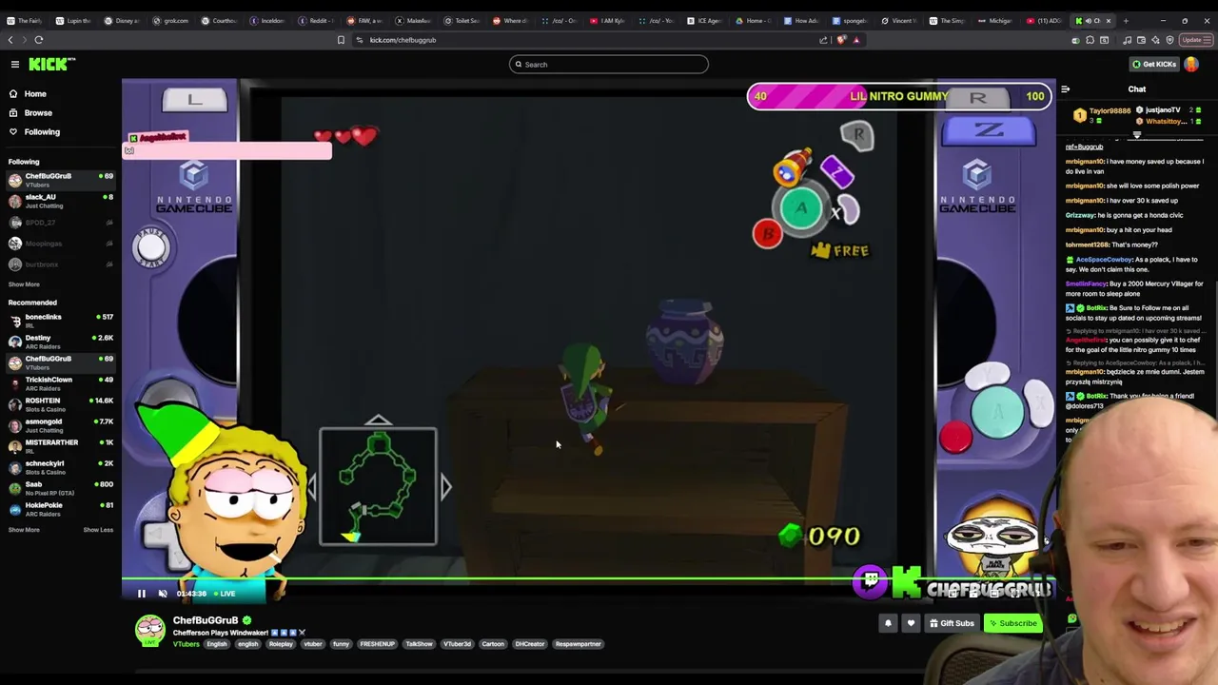Switch to the Michigan tab
1218x685 pixels.
coord(996,21)
